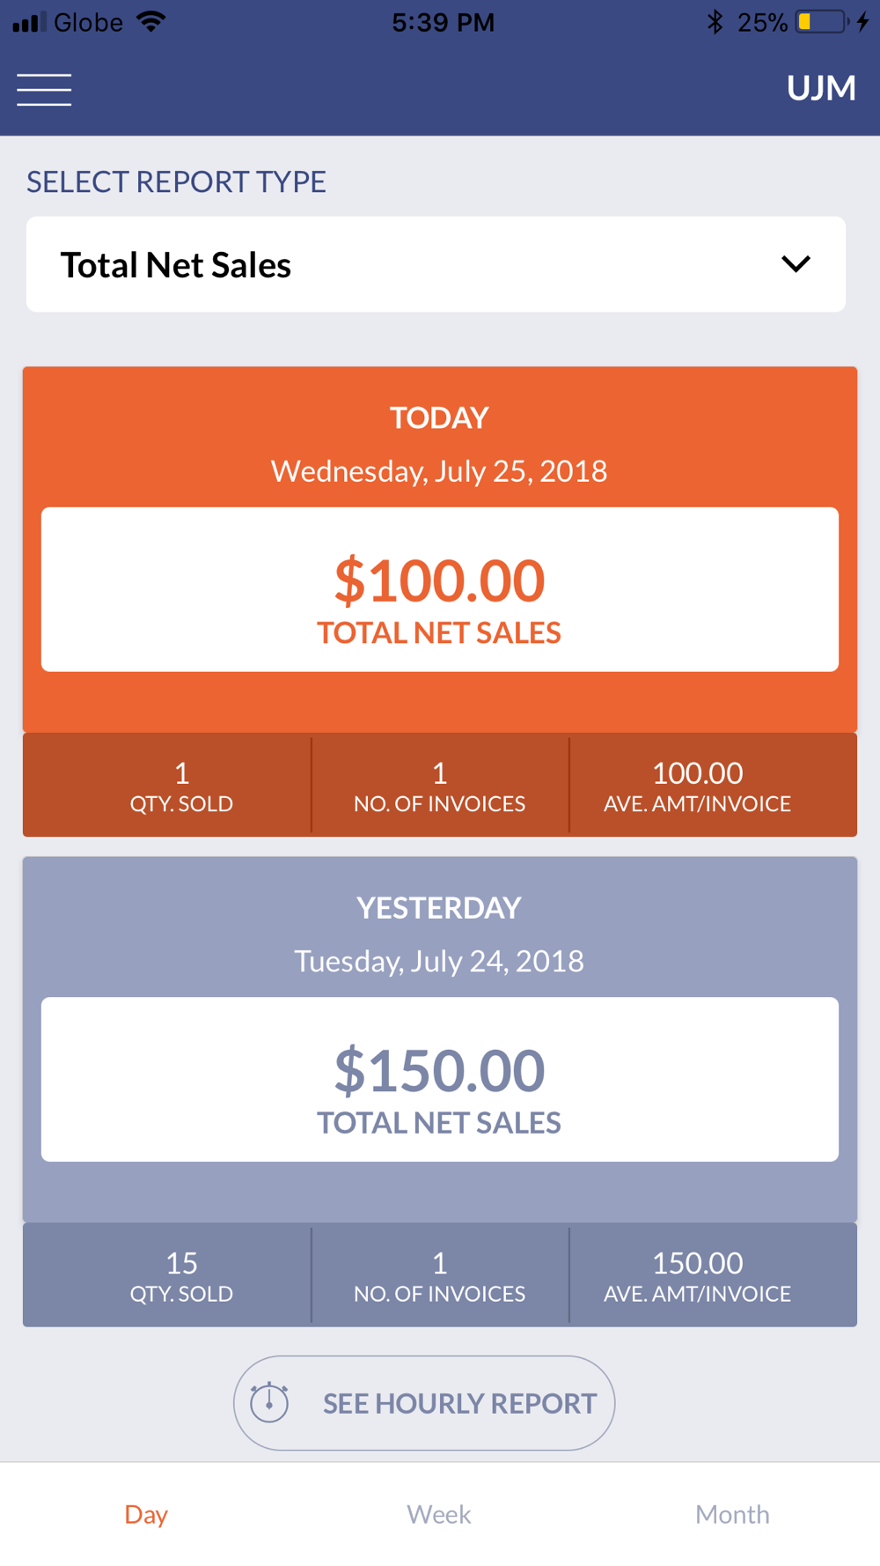Image resolution: width=880 pixels, height=1566 pixels.
Task: Switch to the Week tab
Action: click(x=439, y=1514)
